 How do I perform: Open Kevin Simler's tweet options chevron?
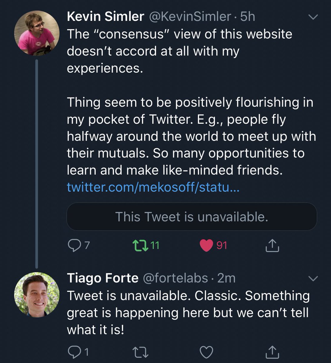313,17
